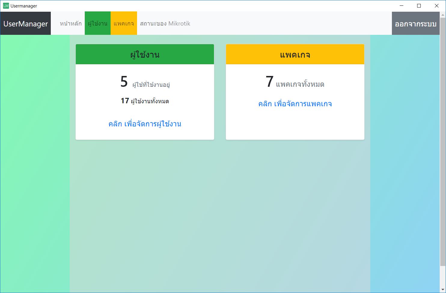
Task: Open สถานะของ Mikrotik page
Action: click(x=165, y=23)
